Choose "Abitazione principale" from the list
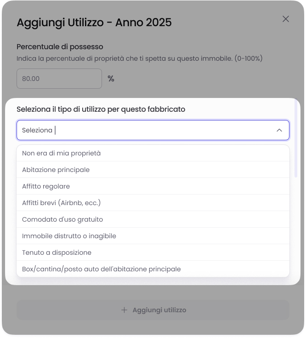The height and width of the screenshot is (338, 306). [x=56, y=170]
